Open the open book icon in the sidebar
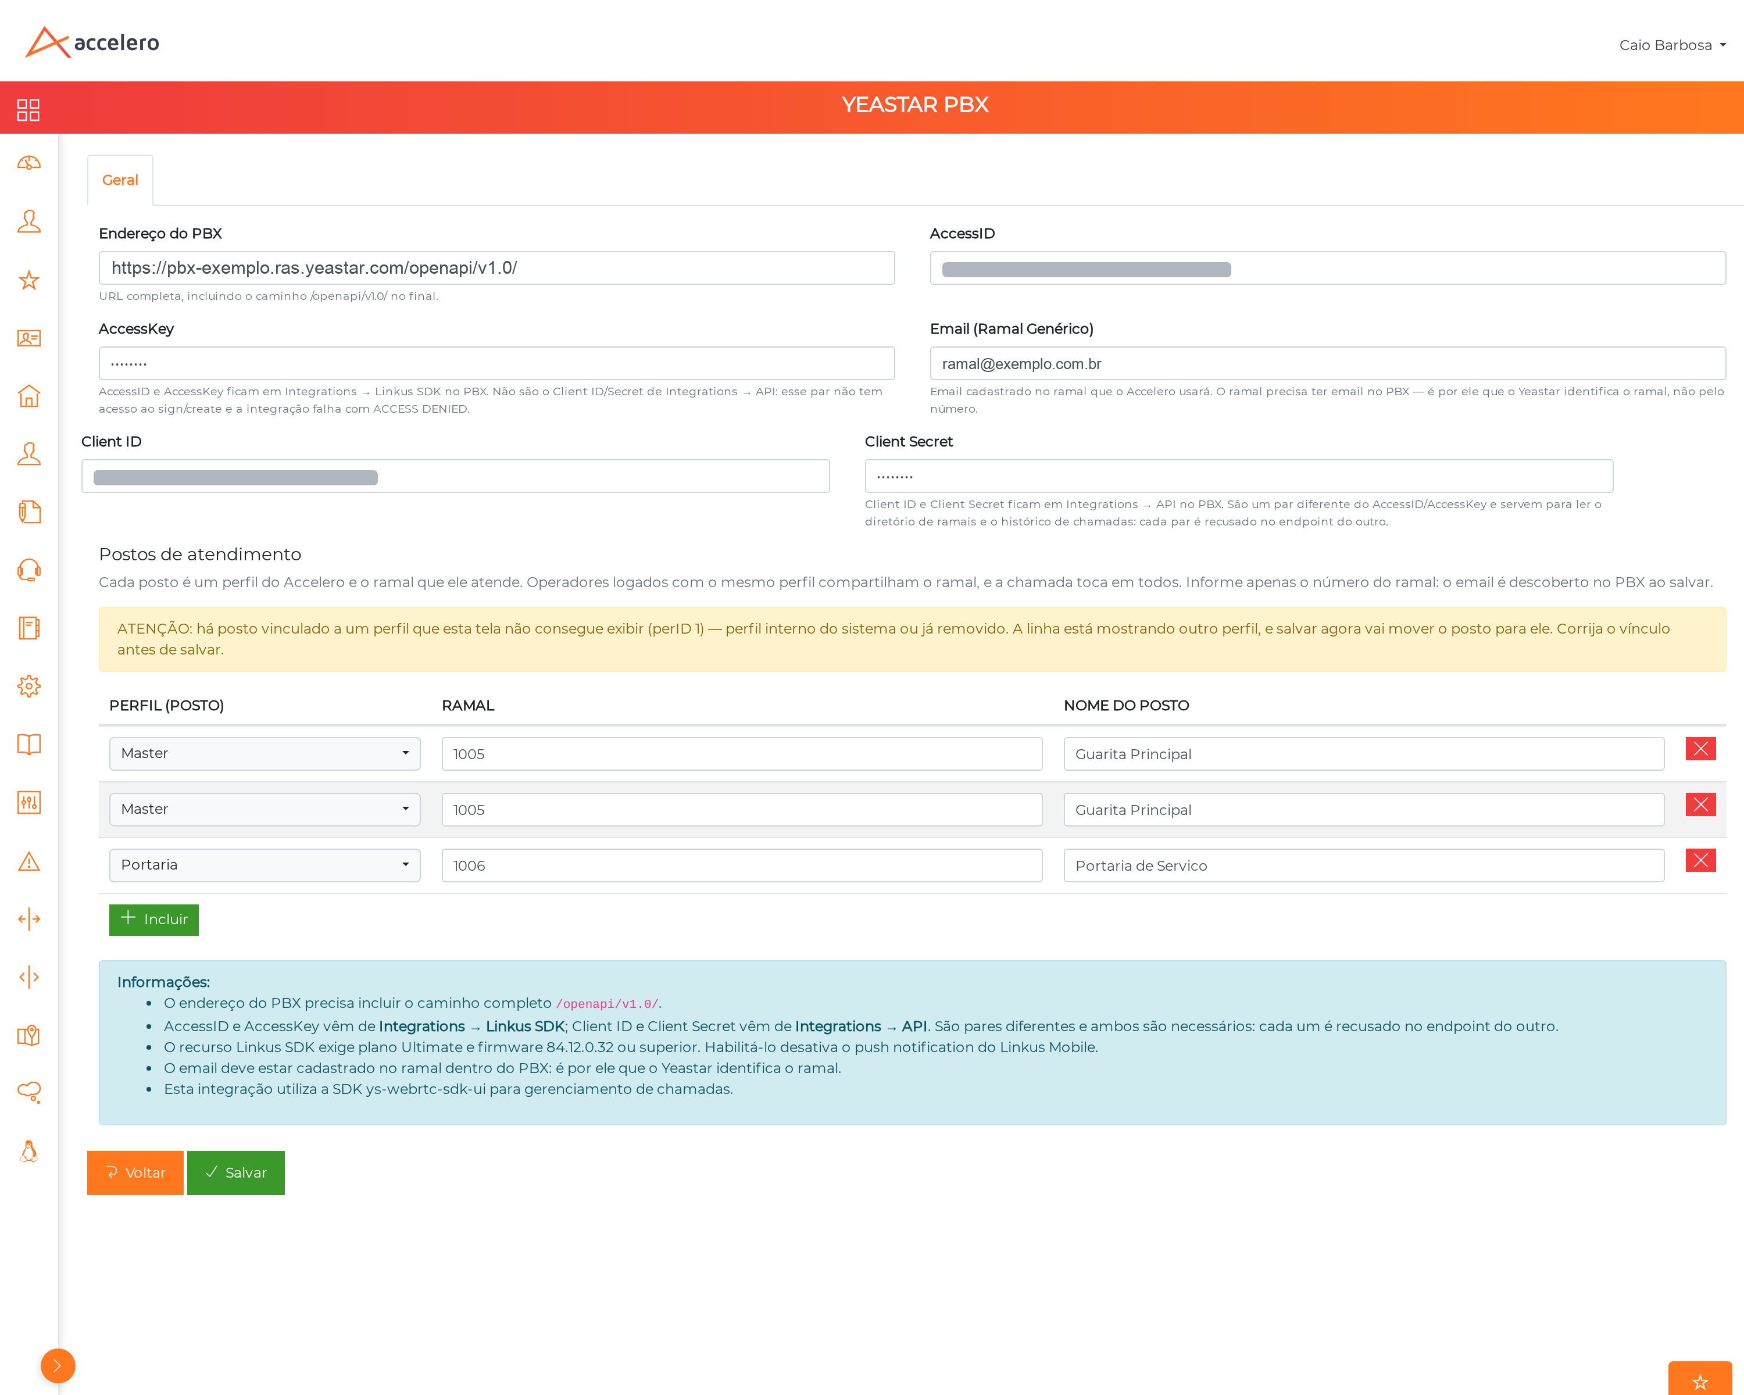Viewport: 1744px width, 1395px height. pyautogui.click(x=28, y=744)
